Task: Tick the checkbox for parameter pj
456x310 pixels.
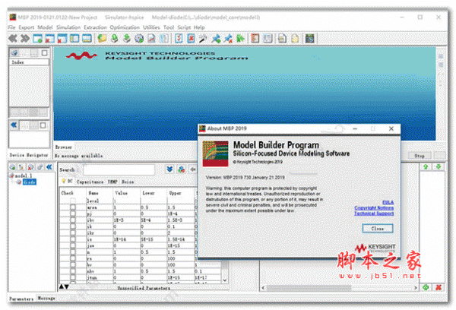Action: tap(73, 214)
